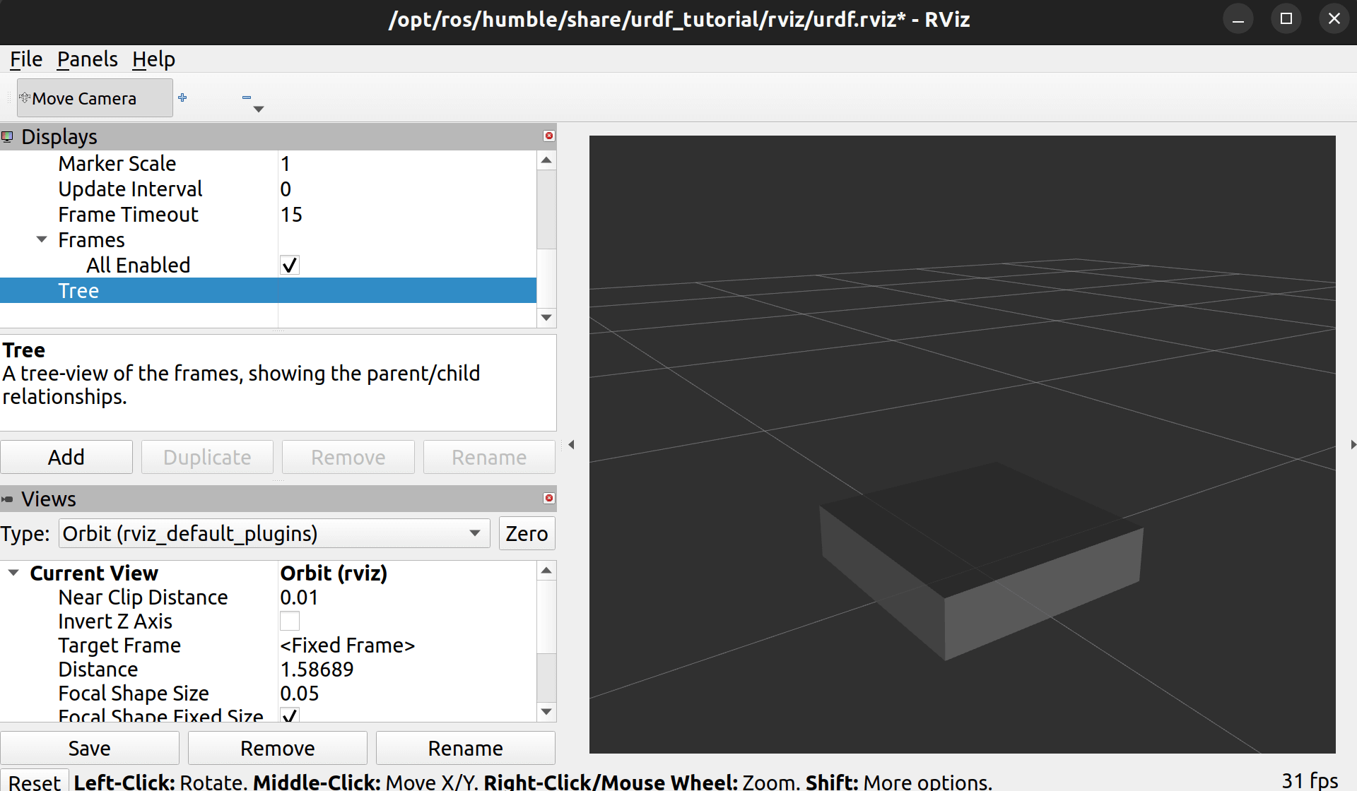This screenshot has height=791, width=1357.
Task: Collapse left dock using the arrow handle
Action: coord(571,445)
